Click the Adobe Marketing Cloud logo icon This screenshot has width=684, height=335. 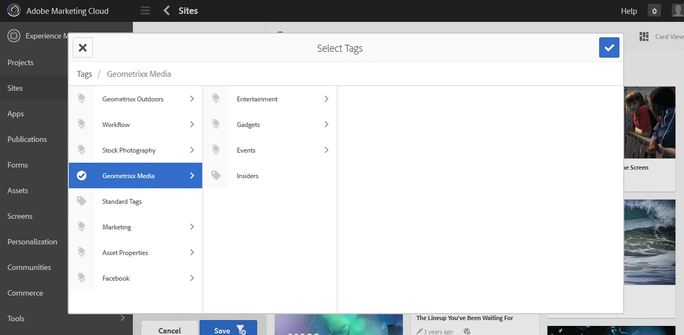tap(14, 11)
